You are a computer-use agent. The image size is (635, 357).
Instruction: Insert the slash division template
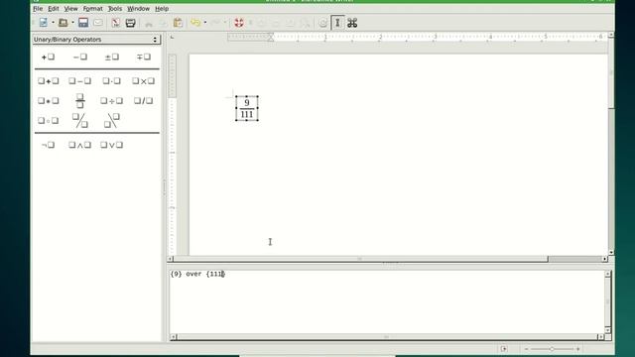pos(143,101)
